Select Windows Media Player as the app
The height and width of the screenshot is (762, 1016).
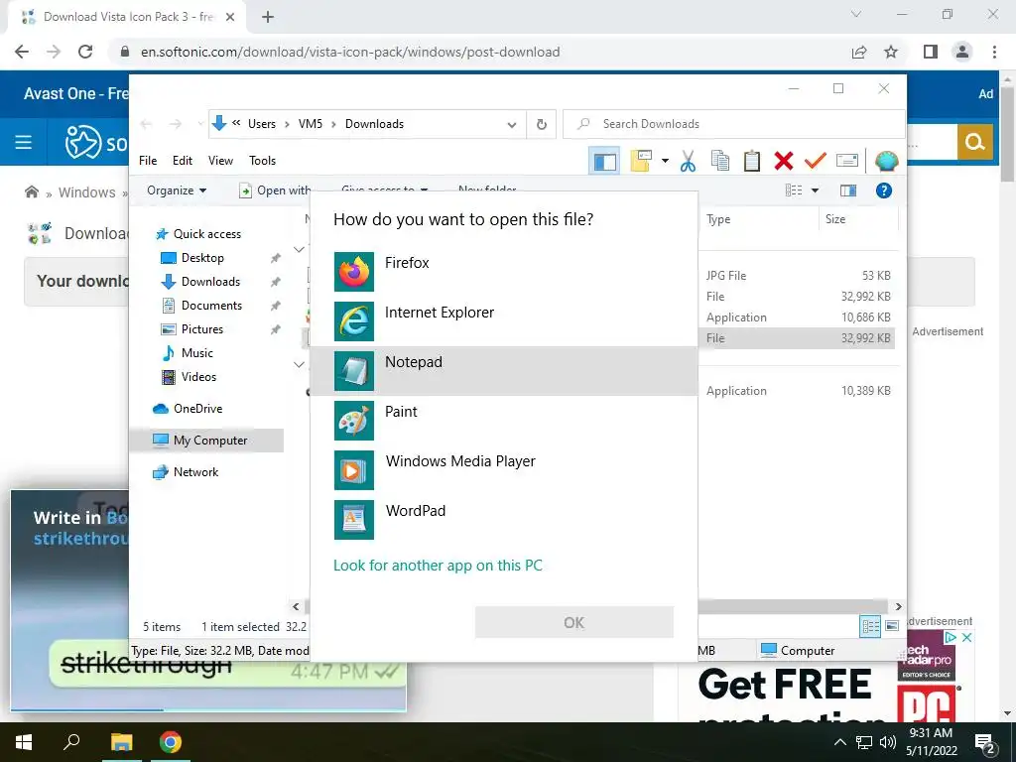[504, 469]
